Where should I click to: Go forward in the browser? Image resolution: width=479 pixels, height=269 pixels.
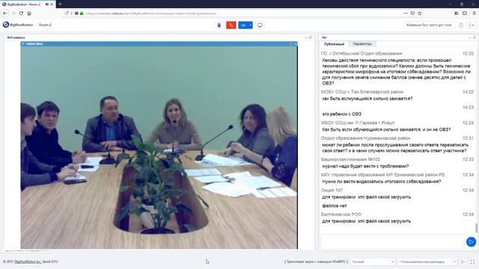point(13,13)
